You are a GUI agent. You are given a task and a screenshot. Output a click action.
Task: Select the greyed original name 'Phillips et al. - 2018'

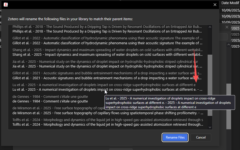coord(107,27)
